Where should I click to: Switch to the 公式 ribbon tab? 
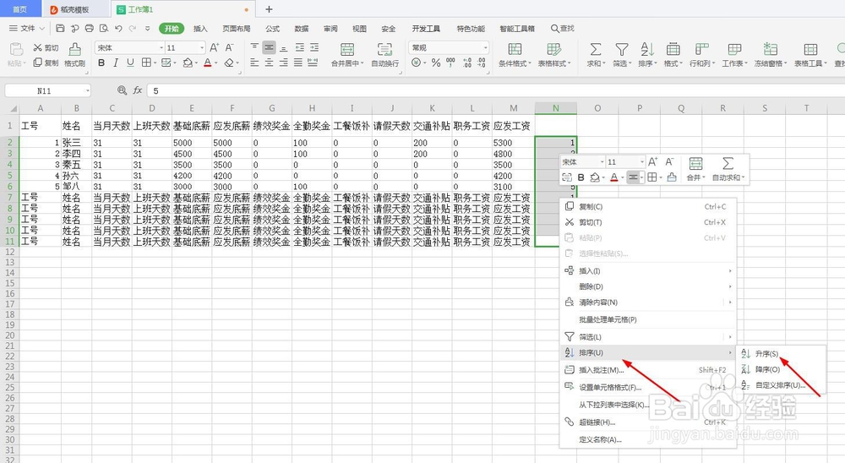tap(273, 29)
